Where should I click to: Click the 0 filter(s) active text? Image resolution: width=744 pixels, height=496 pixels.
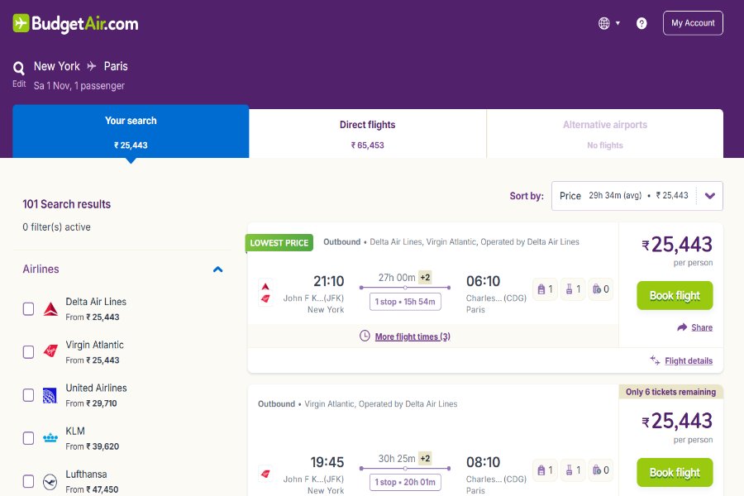click(56, 227)
